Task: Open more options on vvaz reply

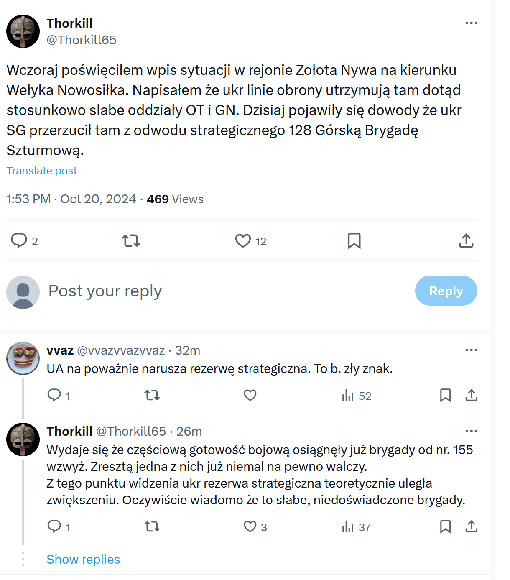Action: (471, 350)
